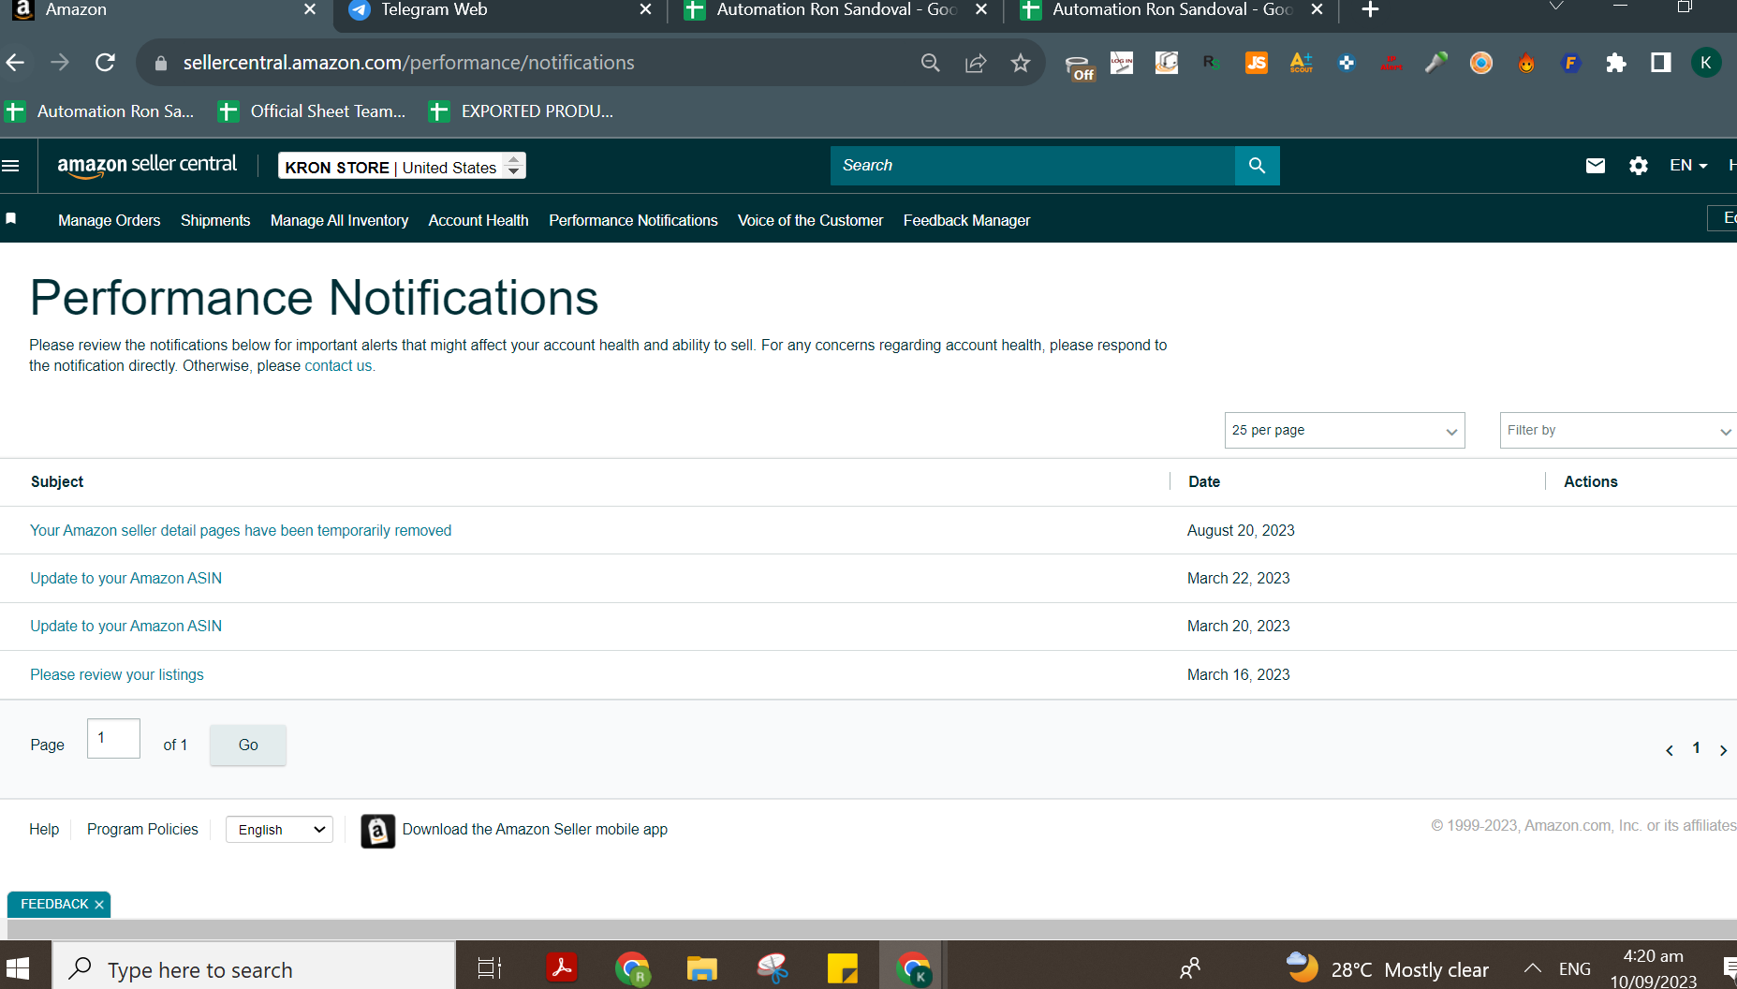Click the blue F extension icon
Viewport: 1737px width, 989px height.
(1571, 63)
